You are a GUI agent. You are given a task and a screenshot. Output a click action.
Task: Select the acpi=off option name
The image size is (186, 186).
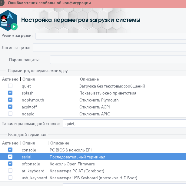(x=29, y=107)
